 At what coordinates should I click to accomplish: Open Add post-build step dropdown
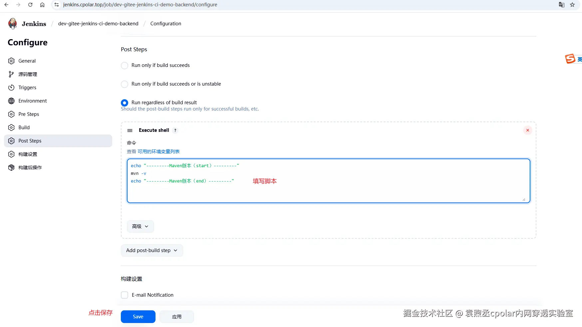(x=152, y=250)
